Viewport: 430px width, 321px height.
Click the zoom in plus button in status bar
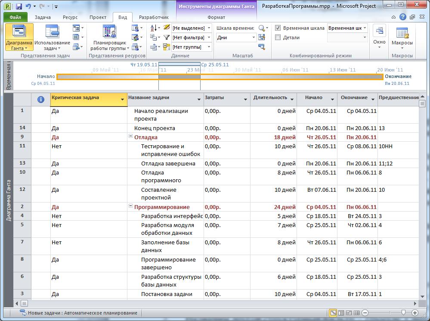[415, 313]
